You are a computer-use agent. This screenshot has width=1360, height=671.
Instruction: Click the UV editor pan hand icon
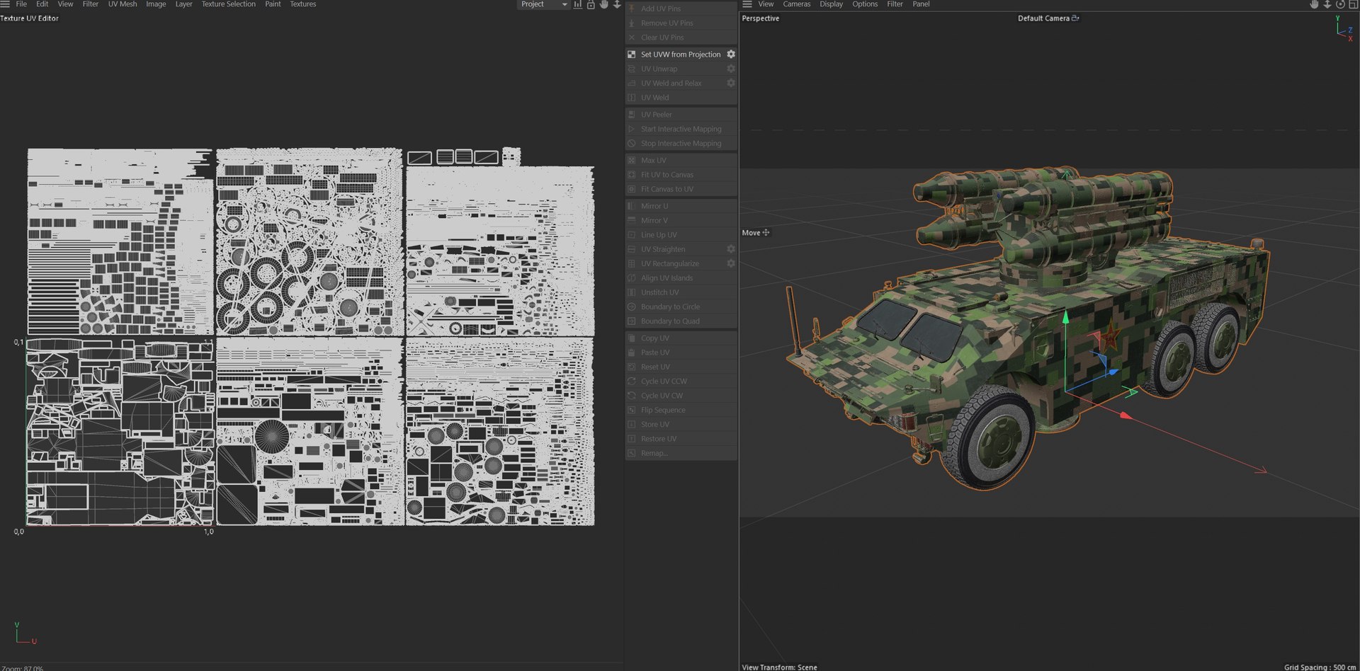tap(603, 4)
